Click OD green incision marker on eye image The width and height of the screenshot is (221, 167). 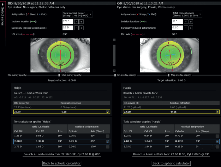click(39, 51)
